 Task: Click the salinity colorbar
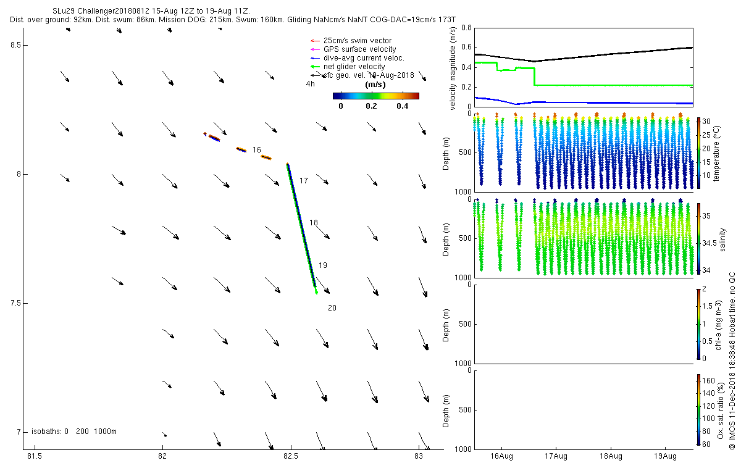(698, 239)
